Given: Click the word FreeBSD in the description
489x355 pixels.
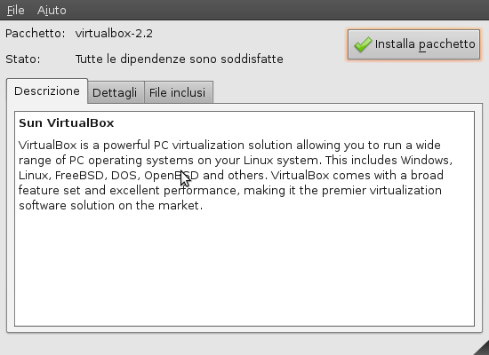Looking at the screenshot, I should (81, 176).
